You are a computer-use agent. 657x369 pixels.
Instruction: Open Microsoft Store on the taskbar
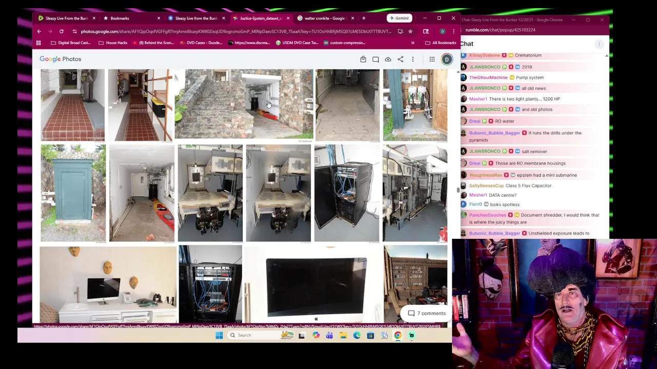click(x=370, y=335)
